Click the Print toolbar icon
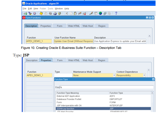 [55, 14]
